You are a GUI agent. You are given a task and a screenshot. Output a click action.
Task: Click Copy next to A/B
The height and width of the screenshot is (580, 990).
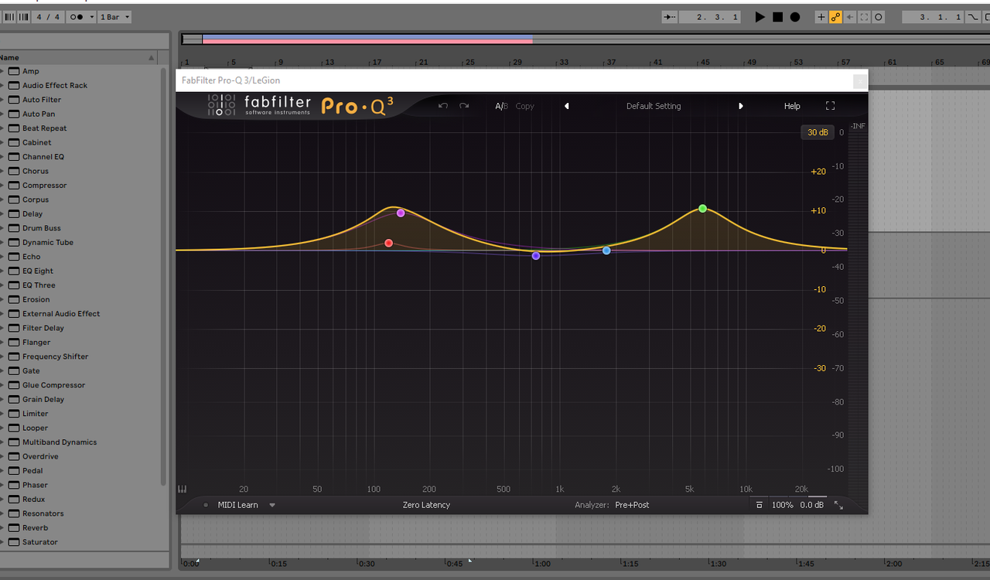[524, 106]
